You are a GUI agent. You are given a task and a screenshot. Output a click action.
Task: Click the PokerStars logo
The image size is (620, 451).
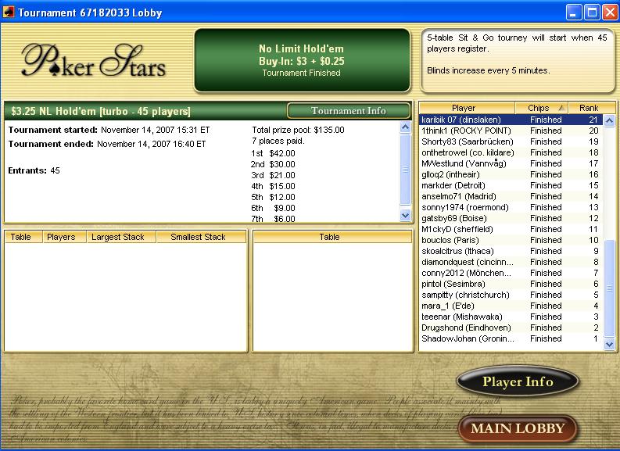[x=93, y=60]
